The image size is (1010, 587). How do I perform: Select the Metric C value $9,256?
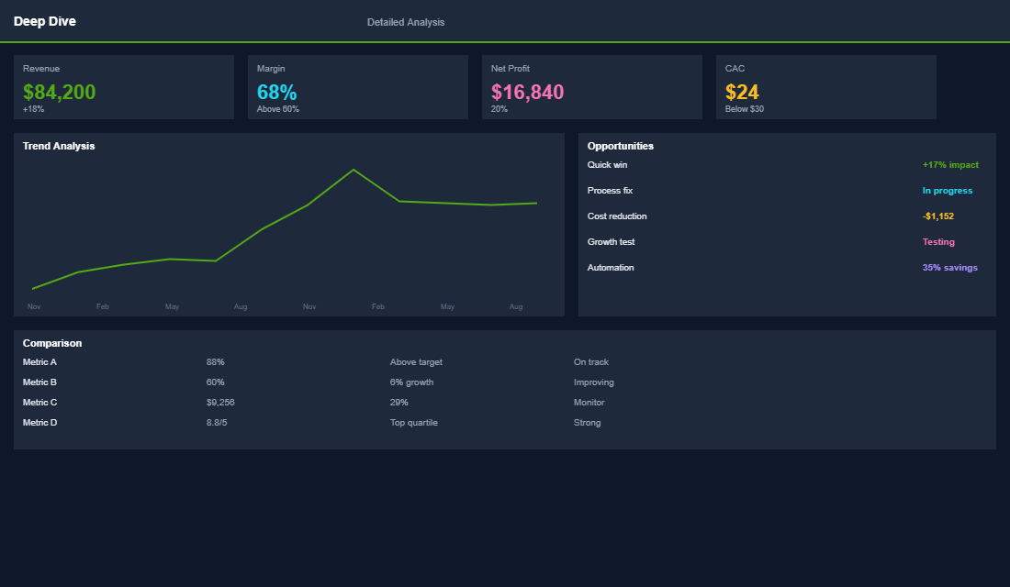pos(220,402)
